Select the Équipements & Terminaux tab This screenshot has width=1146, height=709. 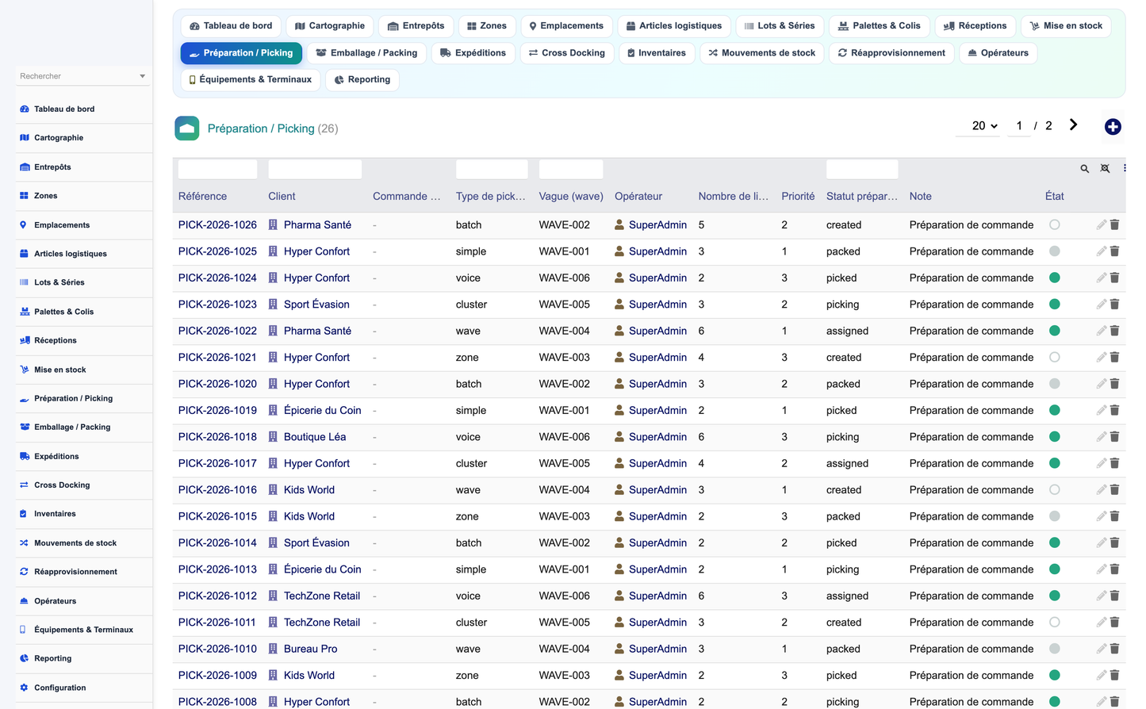pyautogui.click(x=251, y=80)
